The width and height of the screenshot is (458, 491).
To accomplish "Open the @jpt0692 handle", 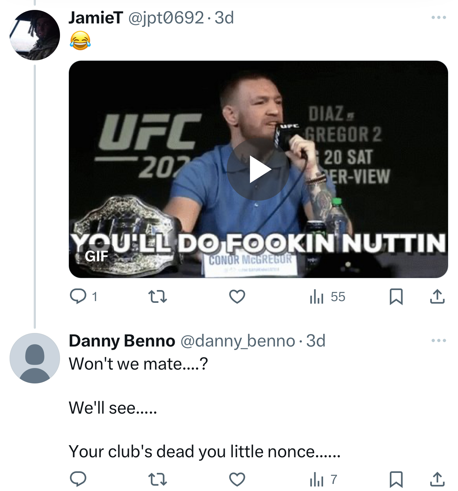I will 165,18.
